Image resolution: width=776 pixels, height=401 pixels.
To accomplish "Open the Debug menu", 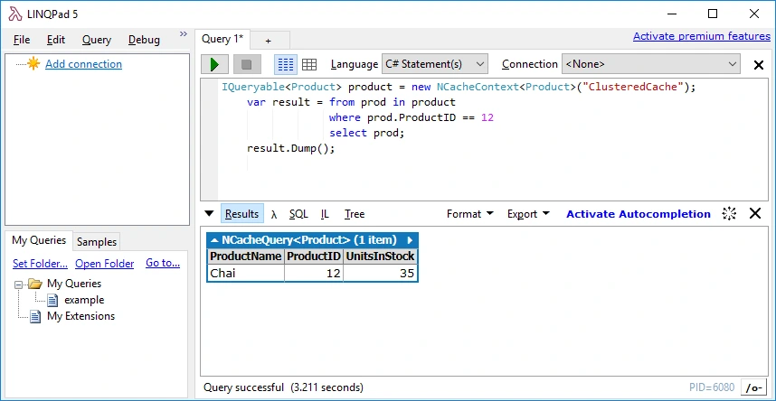I will [144, 40].
